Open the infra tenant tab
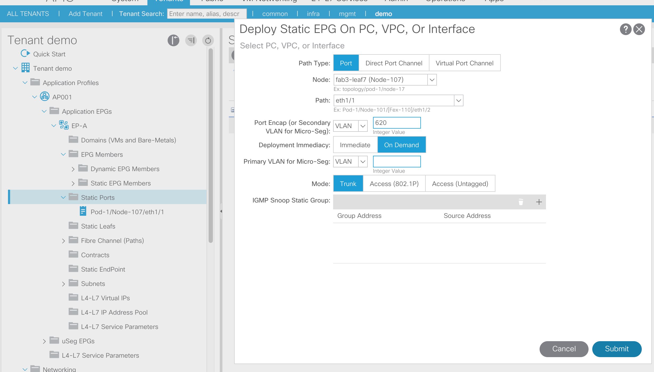 pyautogui.click(x=313, y=14)
